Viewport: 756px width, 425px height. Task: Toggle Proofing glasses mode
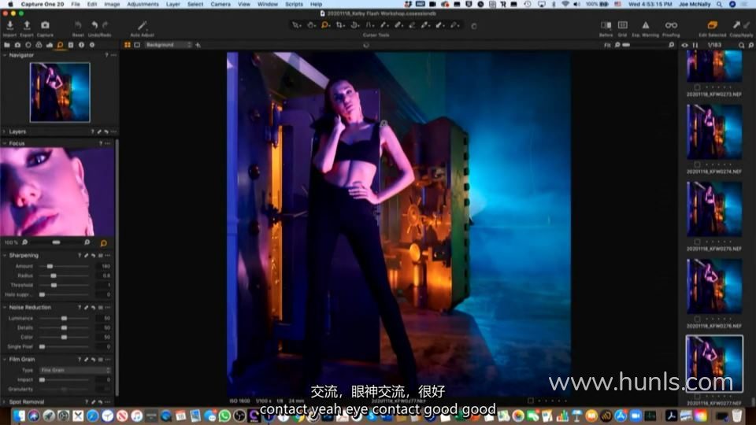[671, 25]
